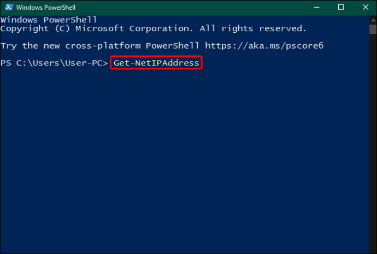Click the word cross-platform in the console
This screenshot has height=254, width=377.
point(103,46)
